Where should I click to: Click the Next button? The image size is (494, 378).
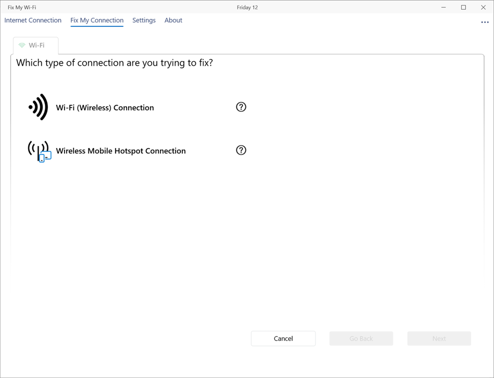[439, 339]
